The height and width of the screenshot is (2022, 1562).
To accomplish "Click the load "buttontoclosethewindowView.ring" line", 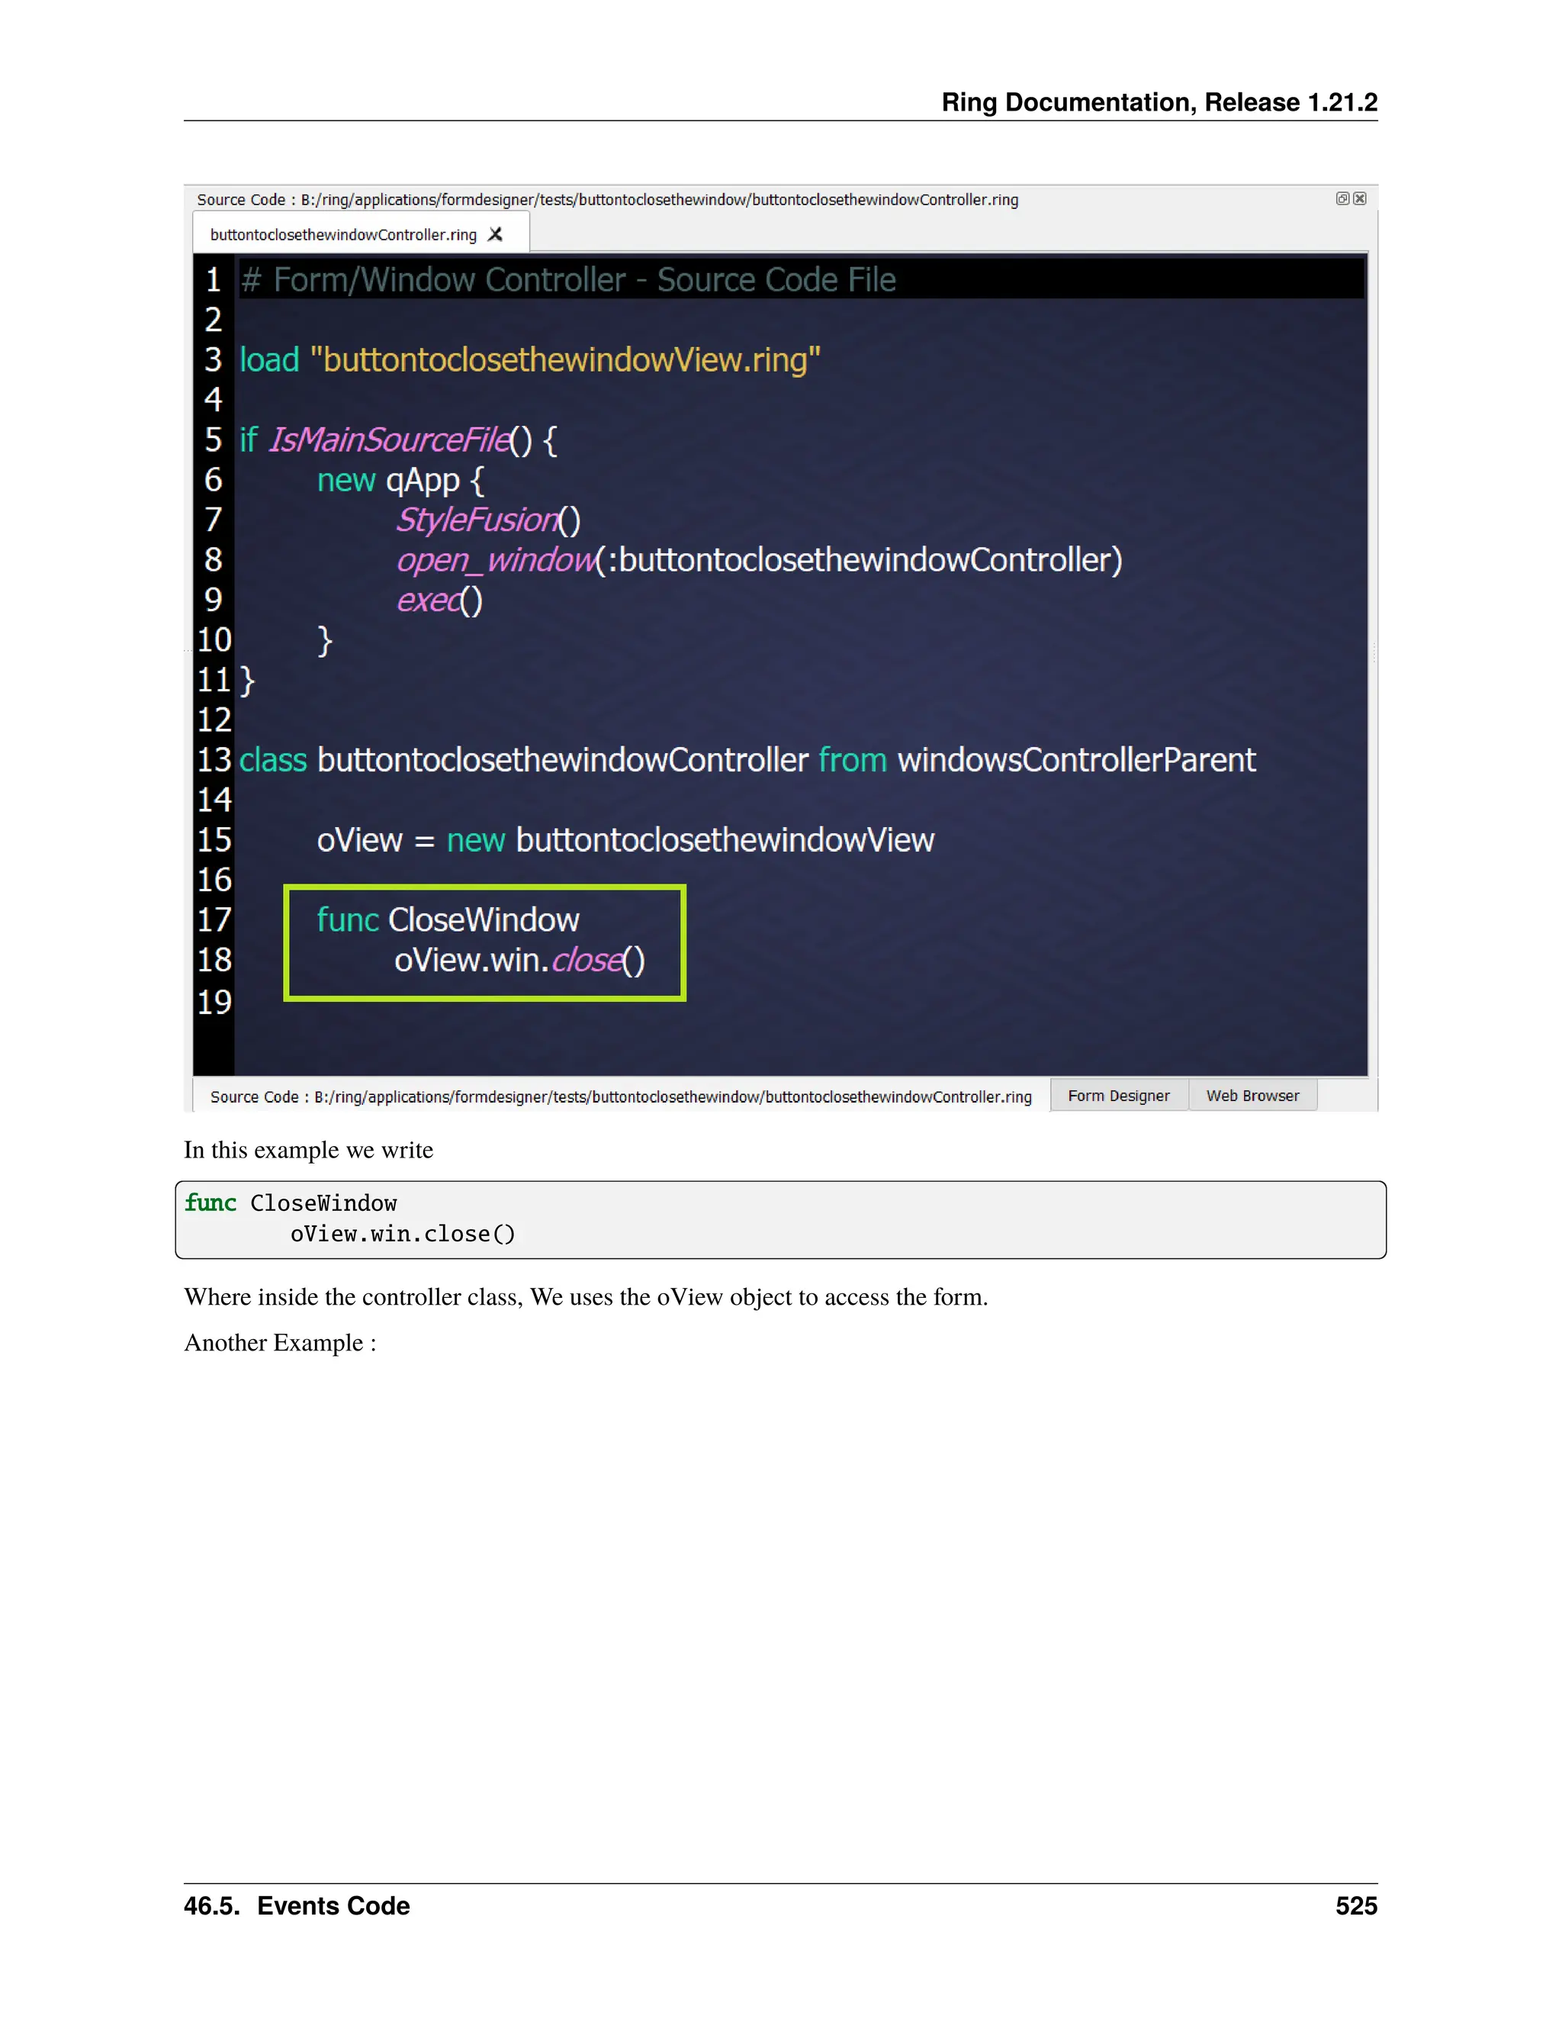I will (529, 359).
